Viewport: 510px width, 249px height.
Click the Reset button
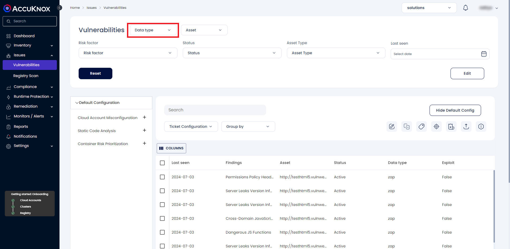point(95,73)
